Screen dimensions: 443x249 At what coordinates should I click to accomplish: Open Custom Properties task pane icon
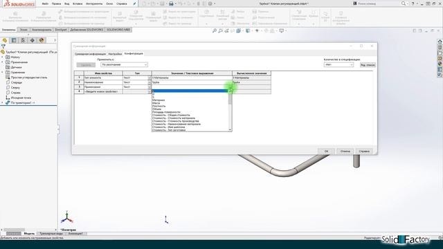coord(440,69)
